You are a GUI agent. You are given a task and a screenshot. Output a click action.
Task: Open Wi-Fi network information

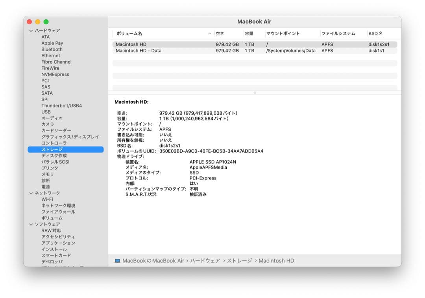[47, 199]
